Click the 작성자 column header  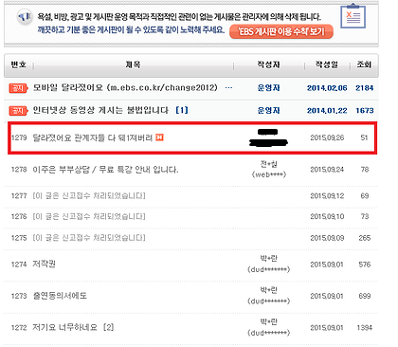click(268, 64)
